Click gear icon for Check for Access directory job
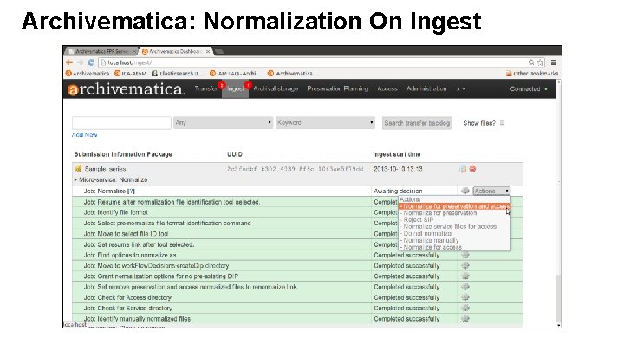The width and height of the screenshot is (624, 351). coord(465,297)
